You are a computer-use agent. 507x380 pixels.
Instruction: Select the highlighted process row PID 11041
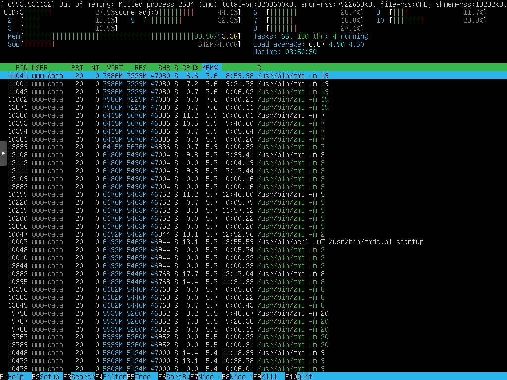(253, 76)
